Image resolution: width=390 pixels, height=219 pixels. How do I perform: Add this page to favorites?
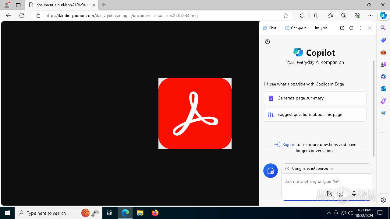(285, 16)
